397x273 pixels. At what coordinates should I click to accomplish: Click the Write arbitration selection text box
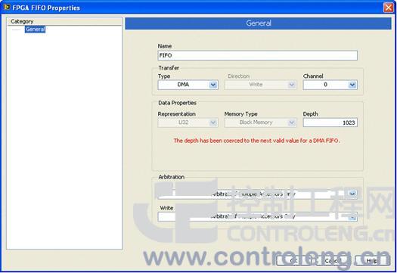pyautogui.click(x=253, y=217)
